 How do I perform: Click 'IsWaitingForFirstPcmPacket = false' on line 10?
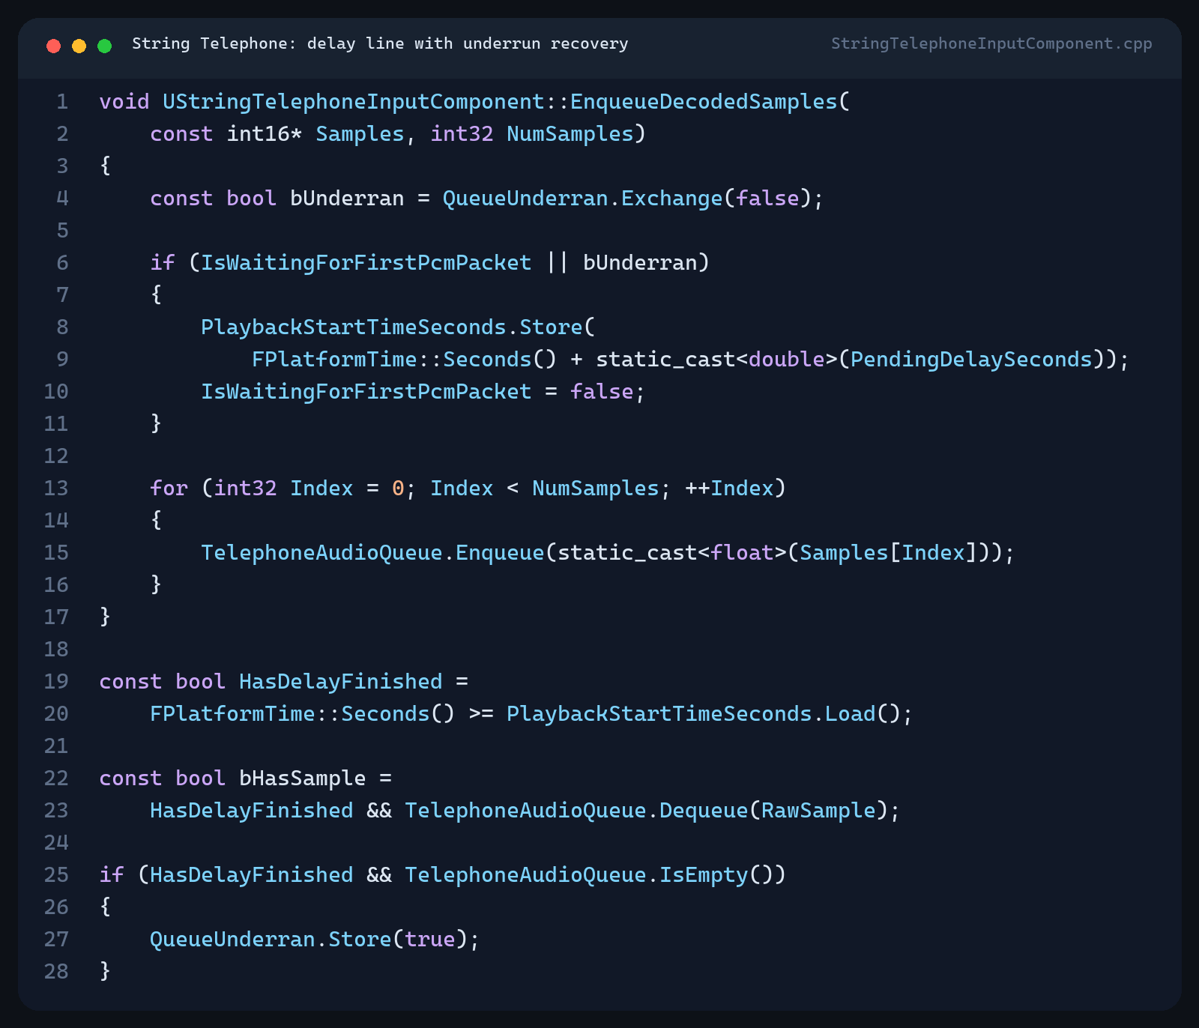coord(417,391)
